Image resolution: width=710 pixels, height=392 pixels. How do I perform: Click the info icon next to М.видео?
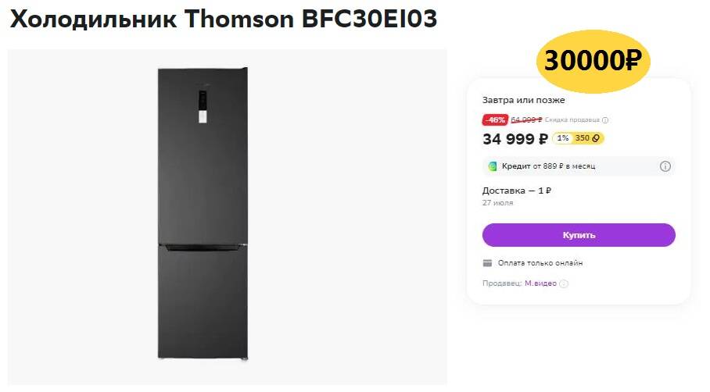(564, 283)
